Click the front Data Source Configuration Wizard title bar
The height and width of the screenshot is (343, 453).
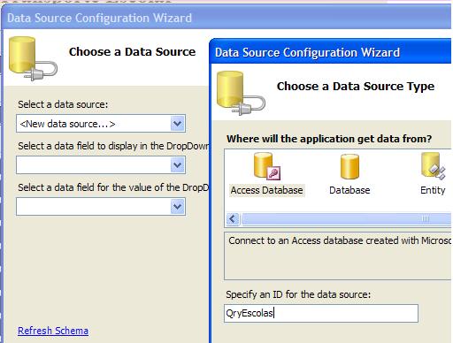pyautogui.click(x=330, y=52)
